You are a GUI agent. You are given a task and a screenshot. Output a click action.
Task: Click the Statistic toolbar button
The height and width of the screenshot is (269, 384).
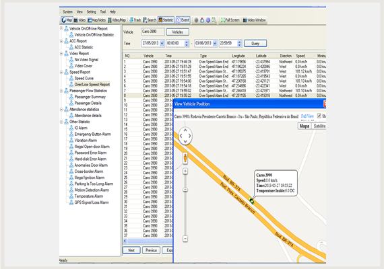tap(166, 20)
